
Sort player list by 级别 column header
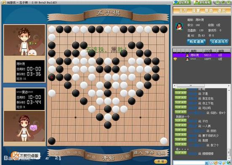[x=223, y=51]
